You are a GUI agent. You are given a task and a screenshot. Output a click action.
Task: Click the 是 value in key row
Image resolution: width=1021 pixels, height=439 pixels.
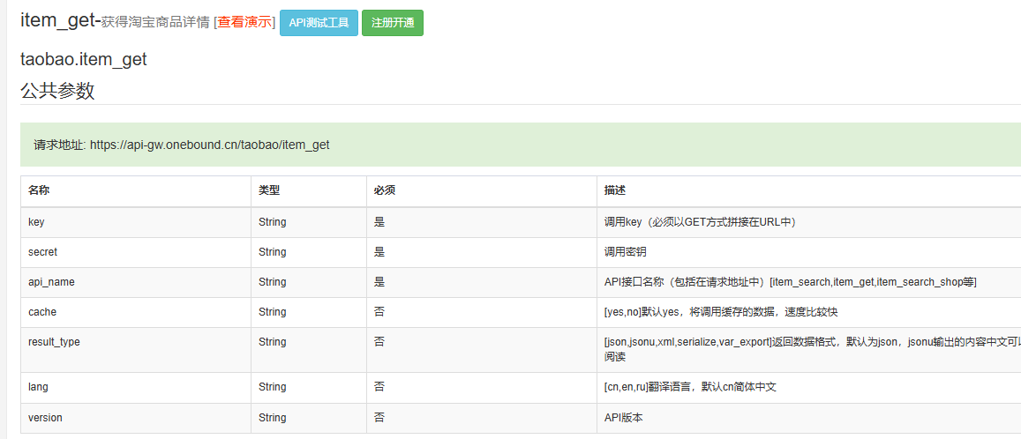[x=379, y=222]
